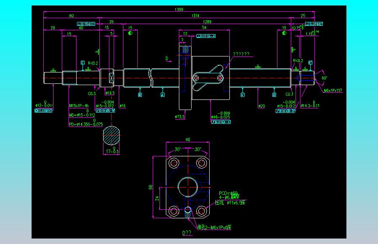This screenshot has width=378, height=244.
Task: Click the left bolt circle on ball nut
Action: coord(196,78)
